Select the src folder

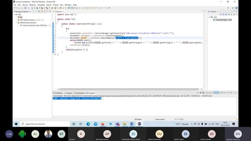point(20,17)
